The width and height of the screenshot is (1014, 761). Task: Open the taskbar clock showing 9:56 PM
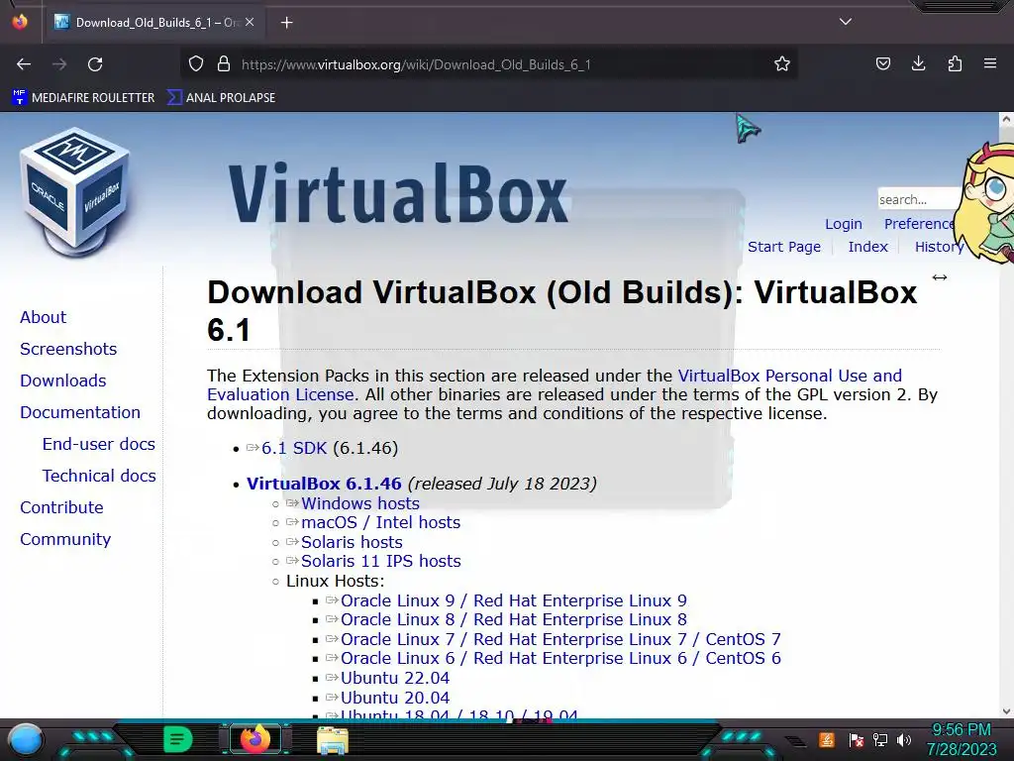click(x=961, y=739)
